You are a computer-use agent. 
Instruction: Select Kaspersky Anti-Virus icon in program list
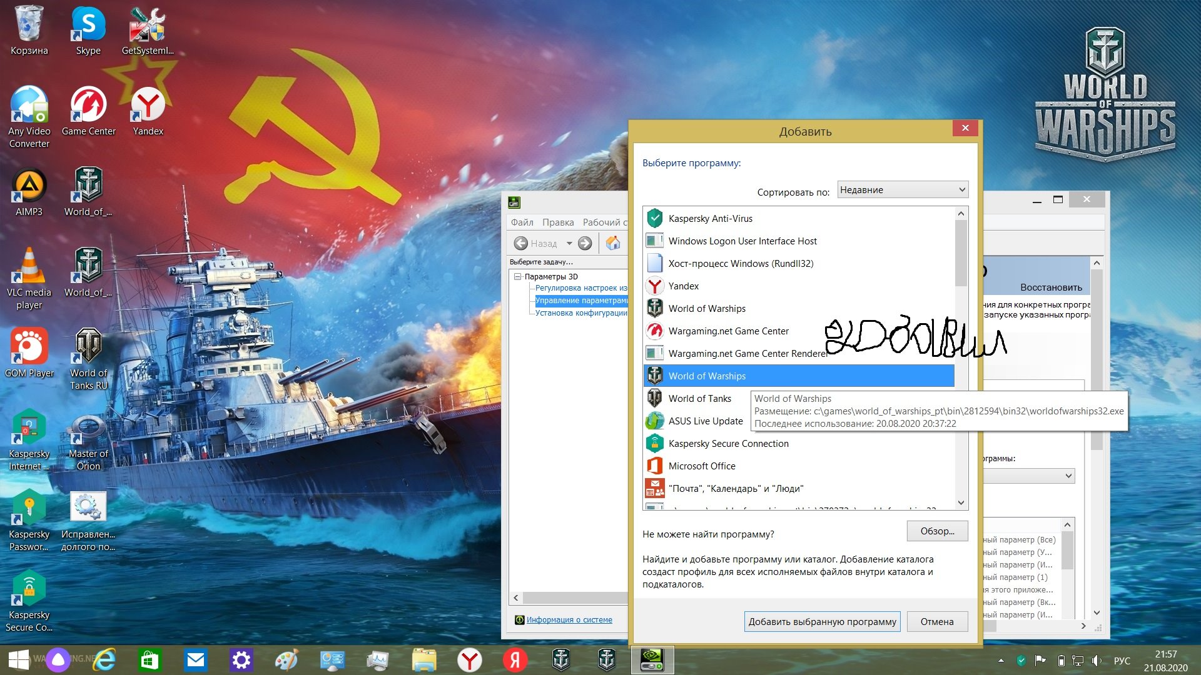(654, 218)
